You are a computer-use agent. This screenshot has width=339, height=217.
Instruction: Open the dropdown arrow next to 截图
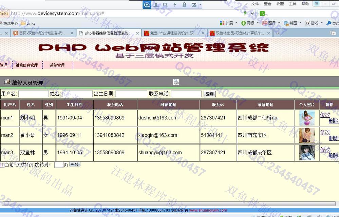pos(300,23)
